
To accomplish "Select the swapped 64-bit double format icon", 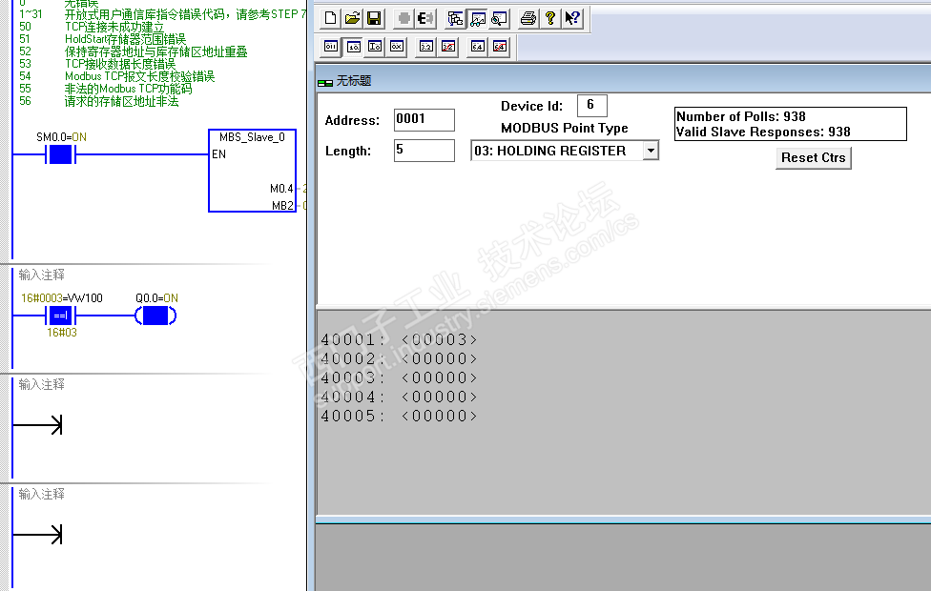I will click(x=500, y=47).
